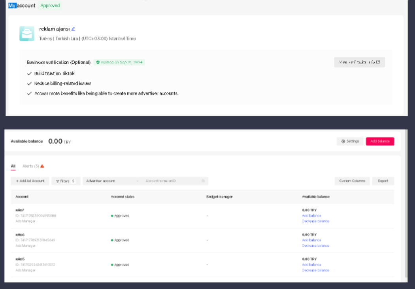Click the search icon in account name field
Viewport: 415px width, 289px height.
203,181
